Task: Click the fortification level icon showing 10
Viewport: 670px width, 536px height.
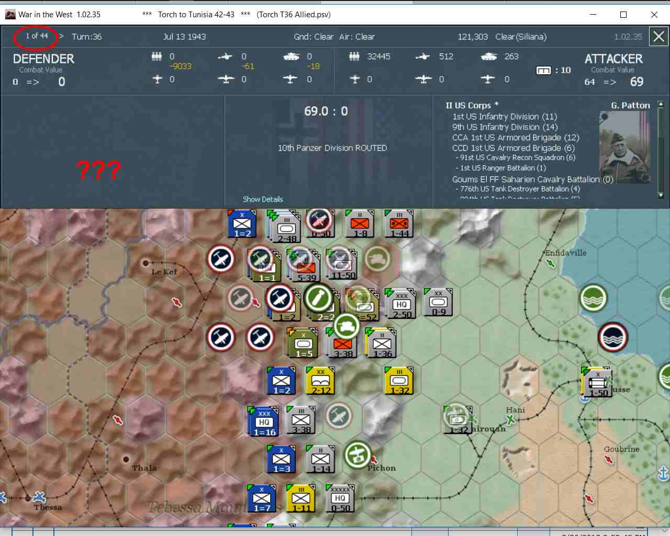Action: click(544, 70)
